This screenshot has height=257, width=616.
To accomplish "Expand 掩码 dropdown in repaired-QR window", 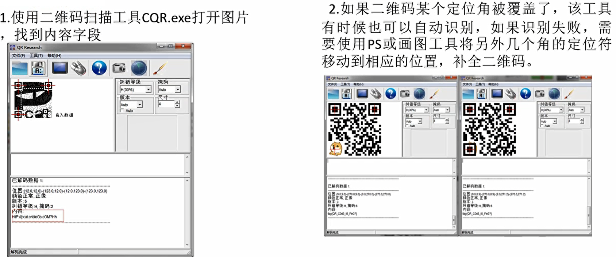I will [x=582, y=110].
